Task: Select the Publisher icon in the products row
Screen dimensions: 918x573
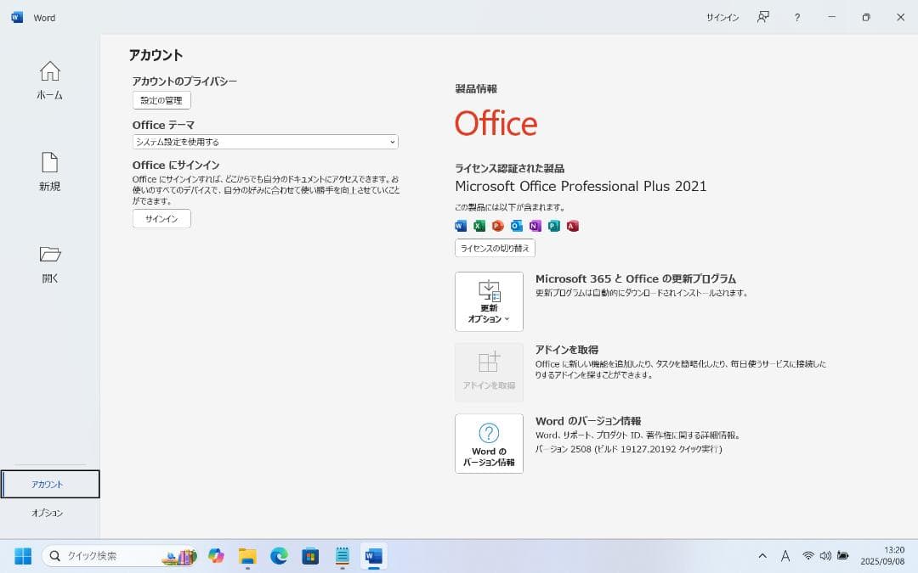Action: [552, 226]
